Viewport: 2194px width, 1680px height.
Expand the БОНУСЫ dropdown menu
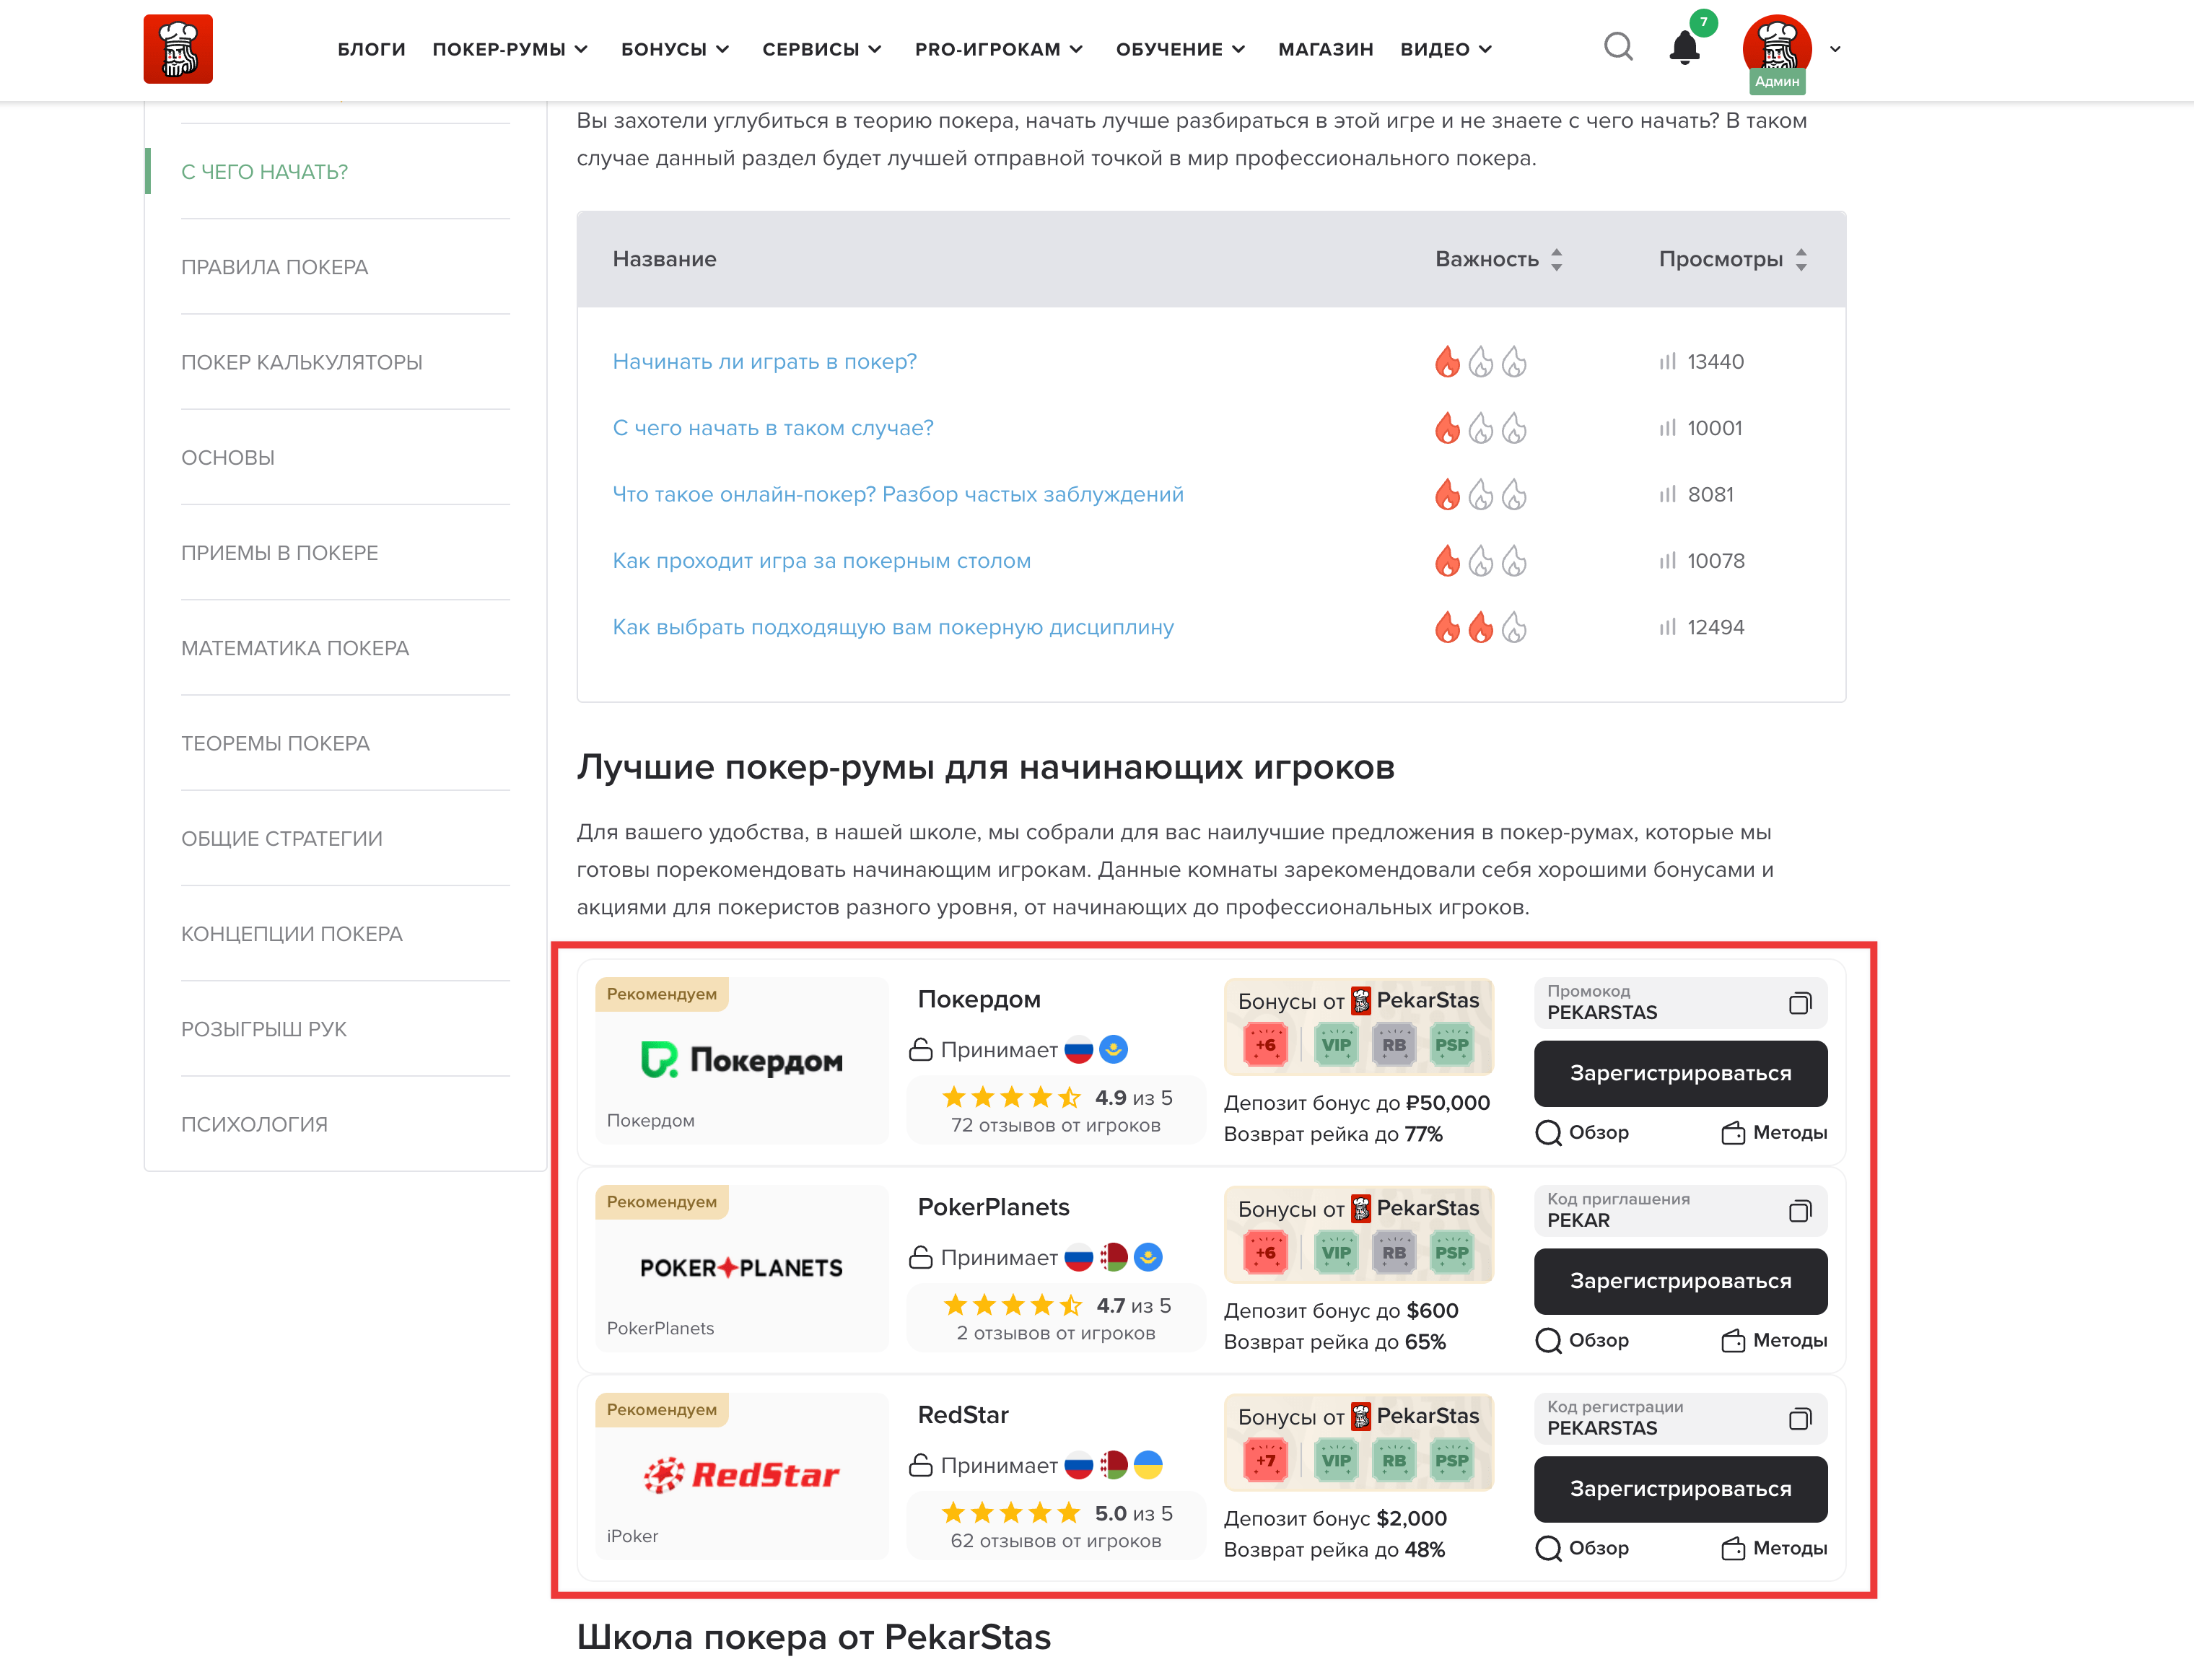675,49
